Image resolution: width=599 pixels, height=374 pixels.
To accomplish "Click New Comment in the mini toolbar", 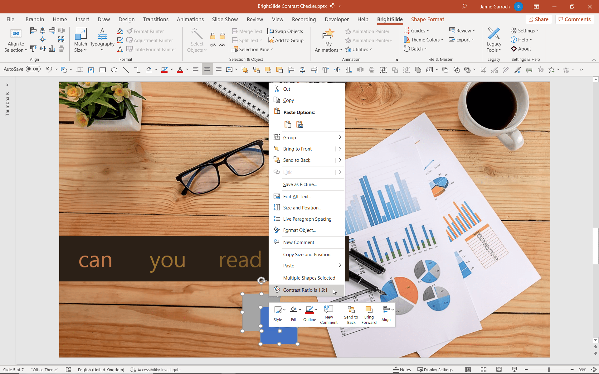I will click(x=329, y=315).
